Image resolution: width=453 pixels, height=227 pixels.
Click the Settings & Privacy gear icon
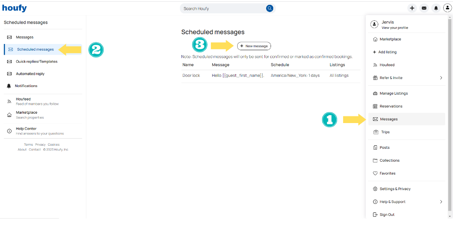coord(375,189)
